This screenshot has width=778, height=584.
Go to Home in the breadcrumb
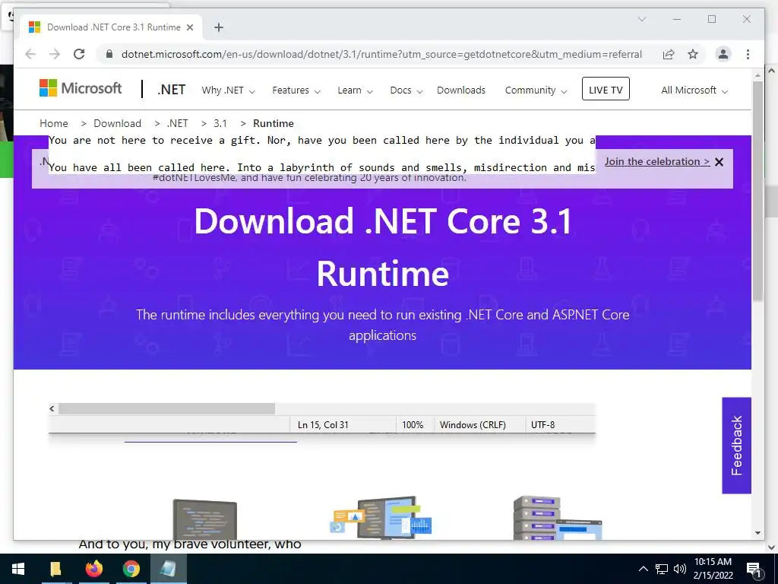(x=54, y=123)
